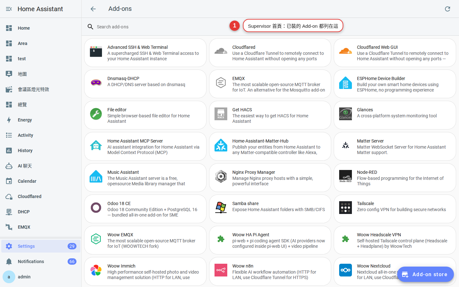Open the Area dashboard in the sidebar

(41, 43)
